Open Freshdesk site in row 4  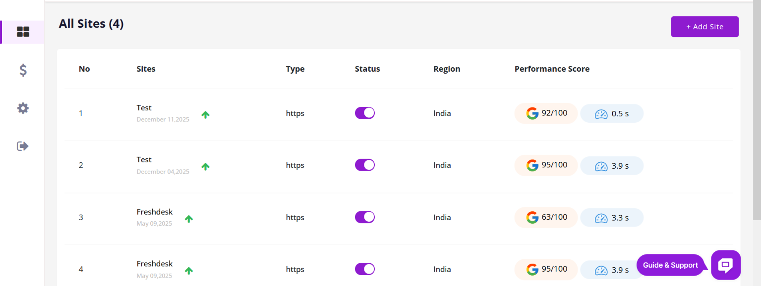pos(155,264)
